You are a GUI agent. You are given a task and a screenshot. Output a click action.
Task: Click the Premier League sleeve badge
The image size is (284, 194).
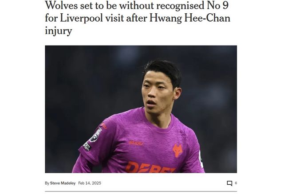coord(96,135)
